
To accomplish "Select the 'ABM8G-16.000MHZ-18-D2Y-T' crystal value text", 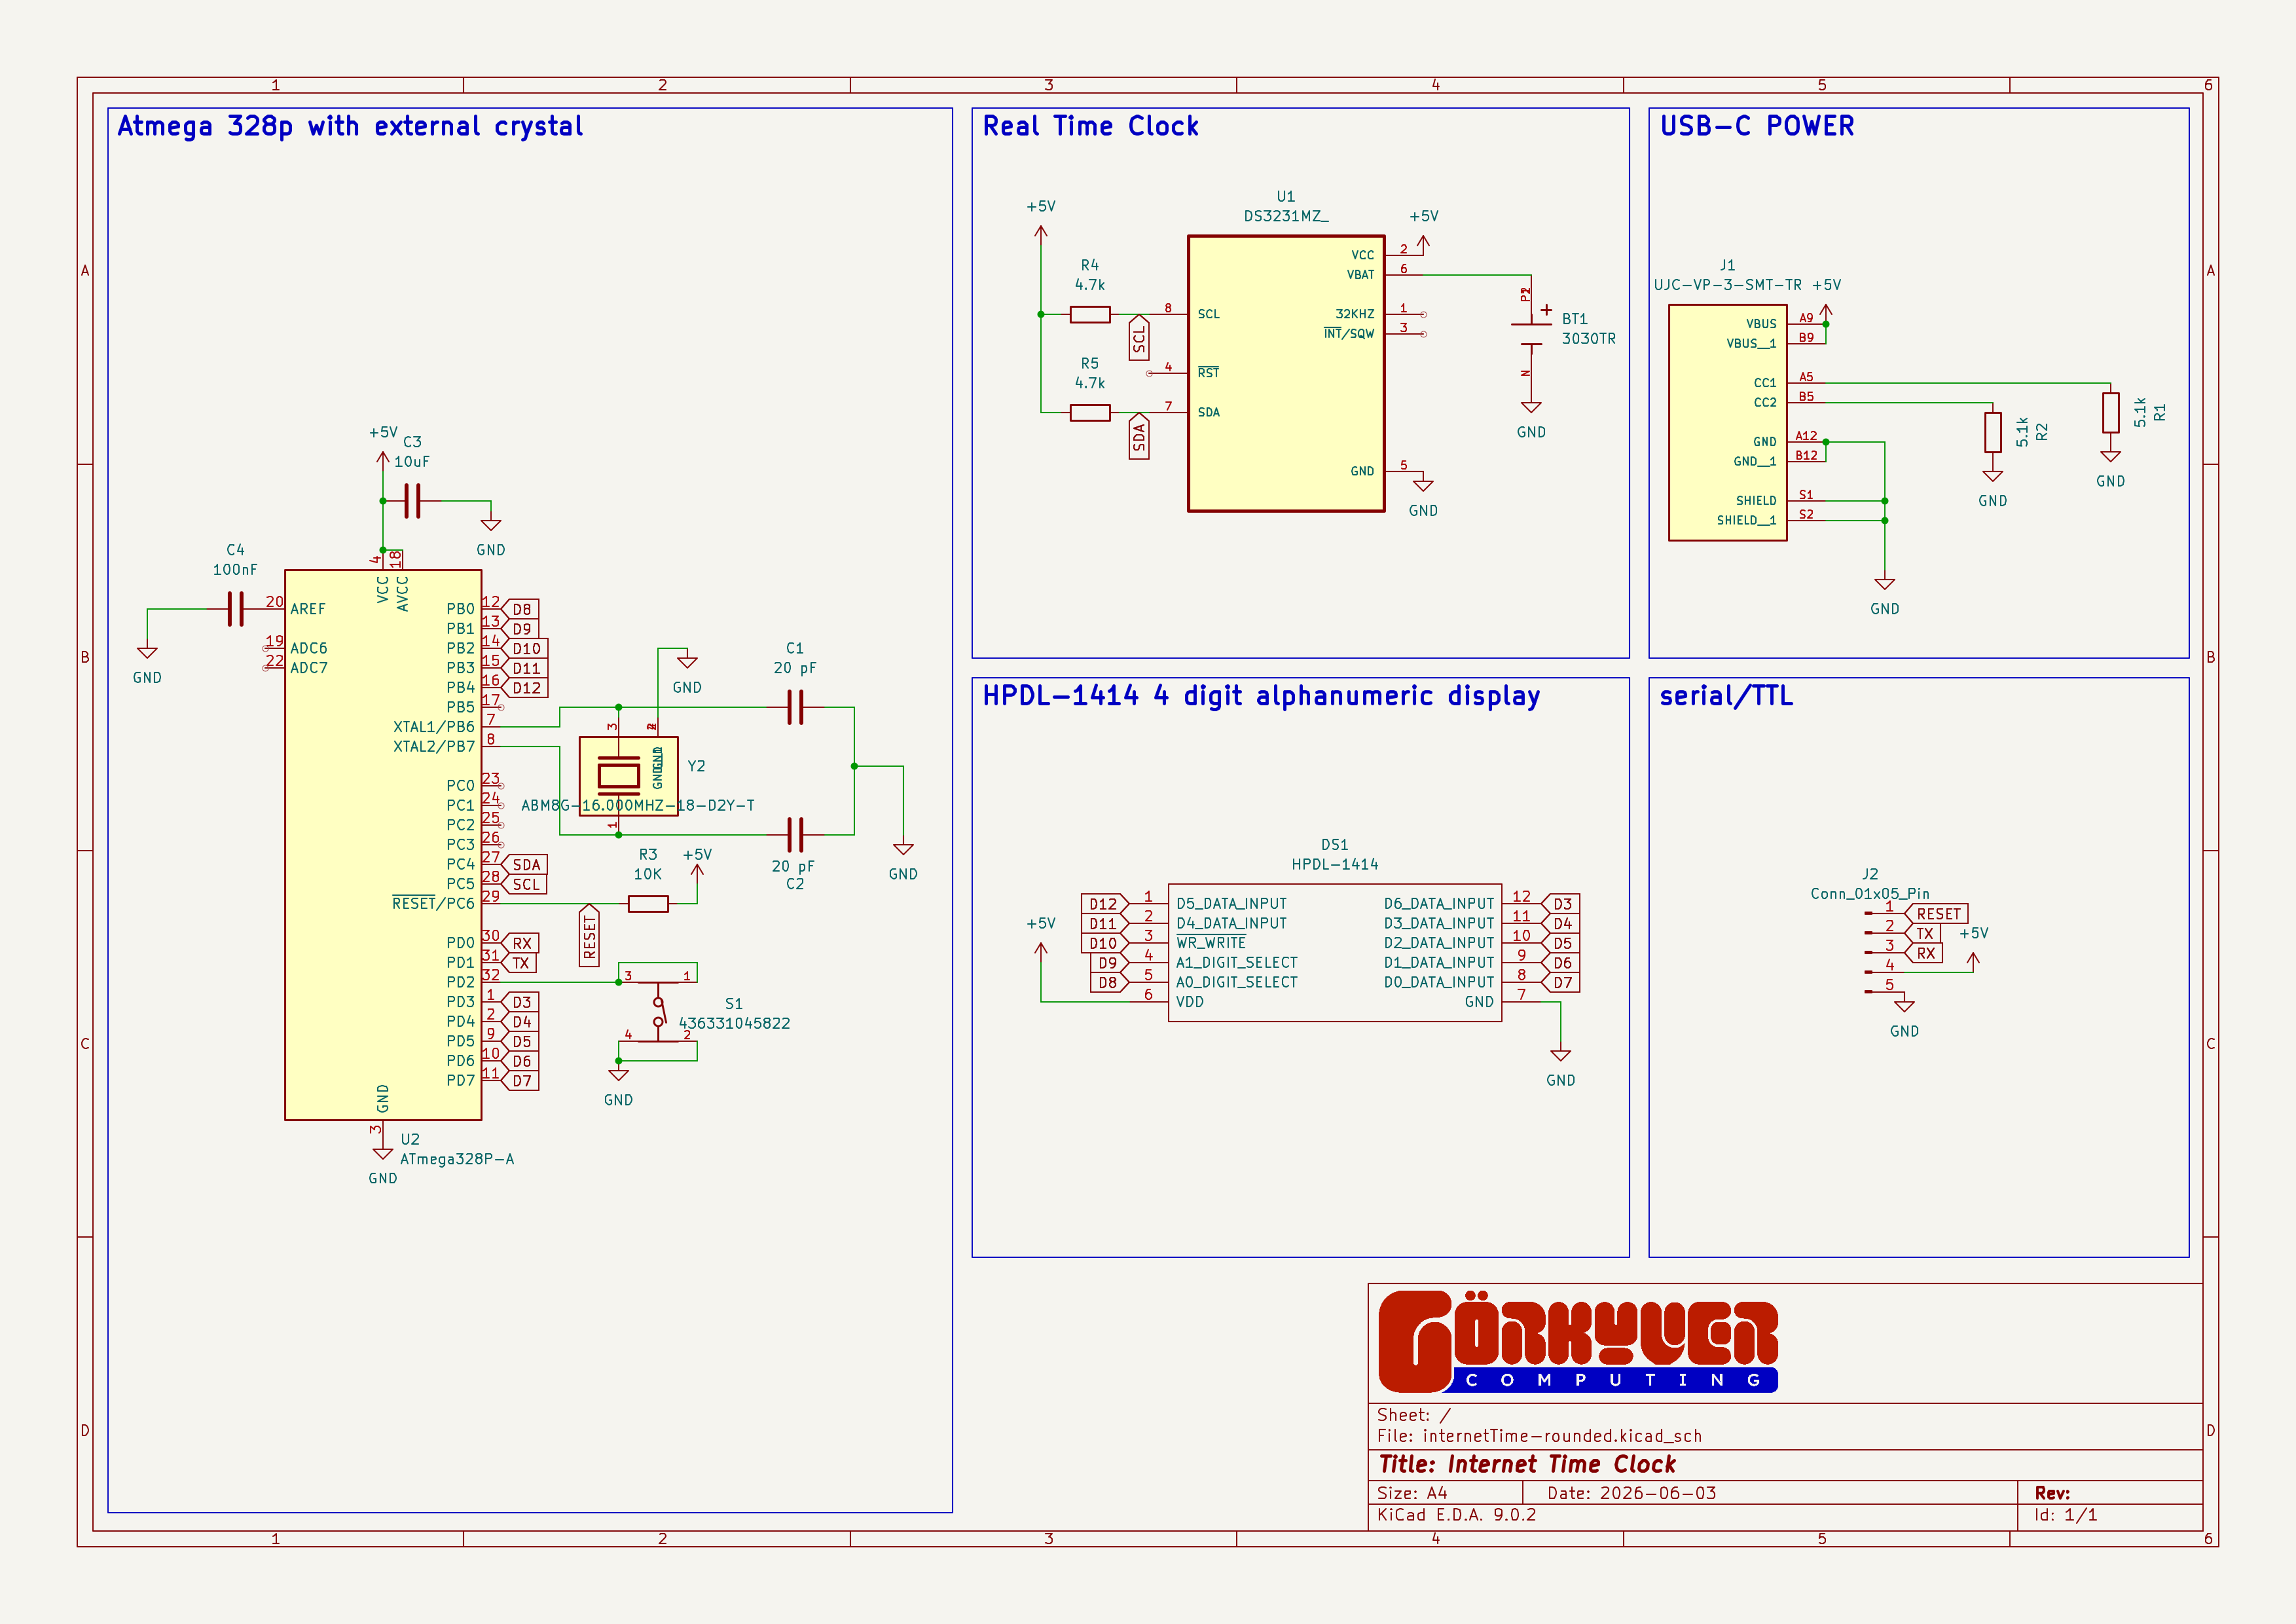I will (637, 806).
